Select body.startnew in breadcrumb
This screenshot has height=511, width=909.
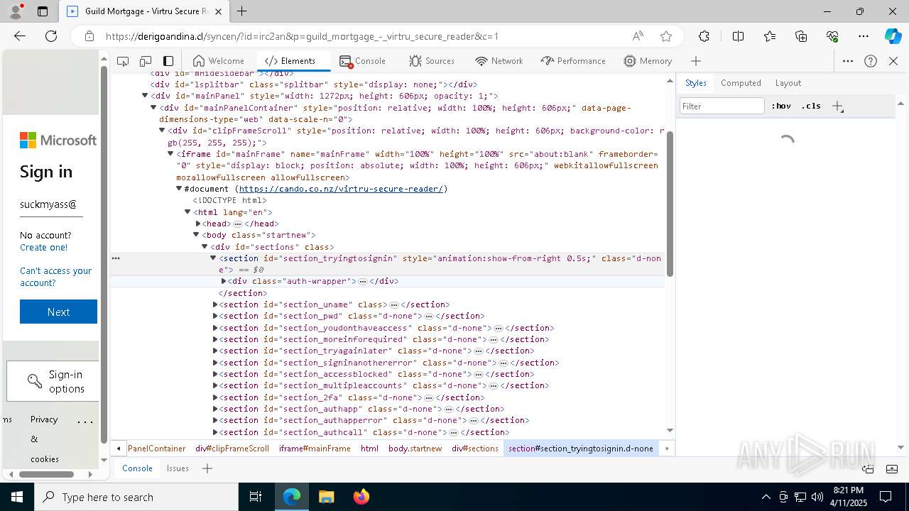point(415,449)
